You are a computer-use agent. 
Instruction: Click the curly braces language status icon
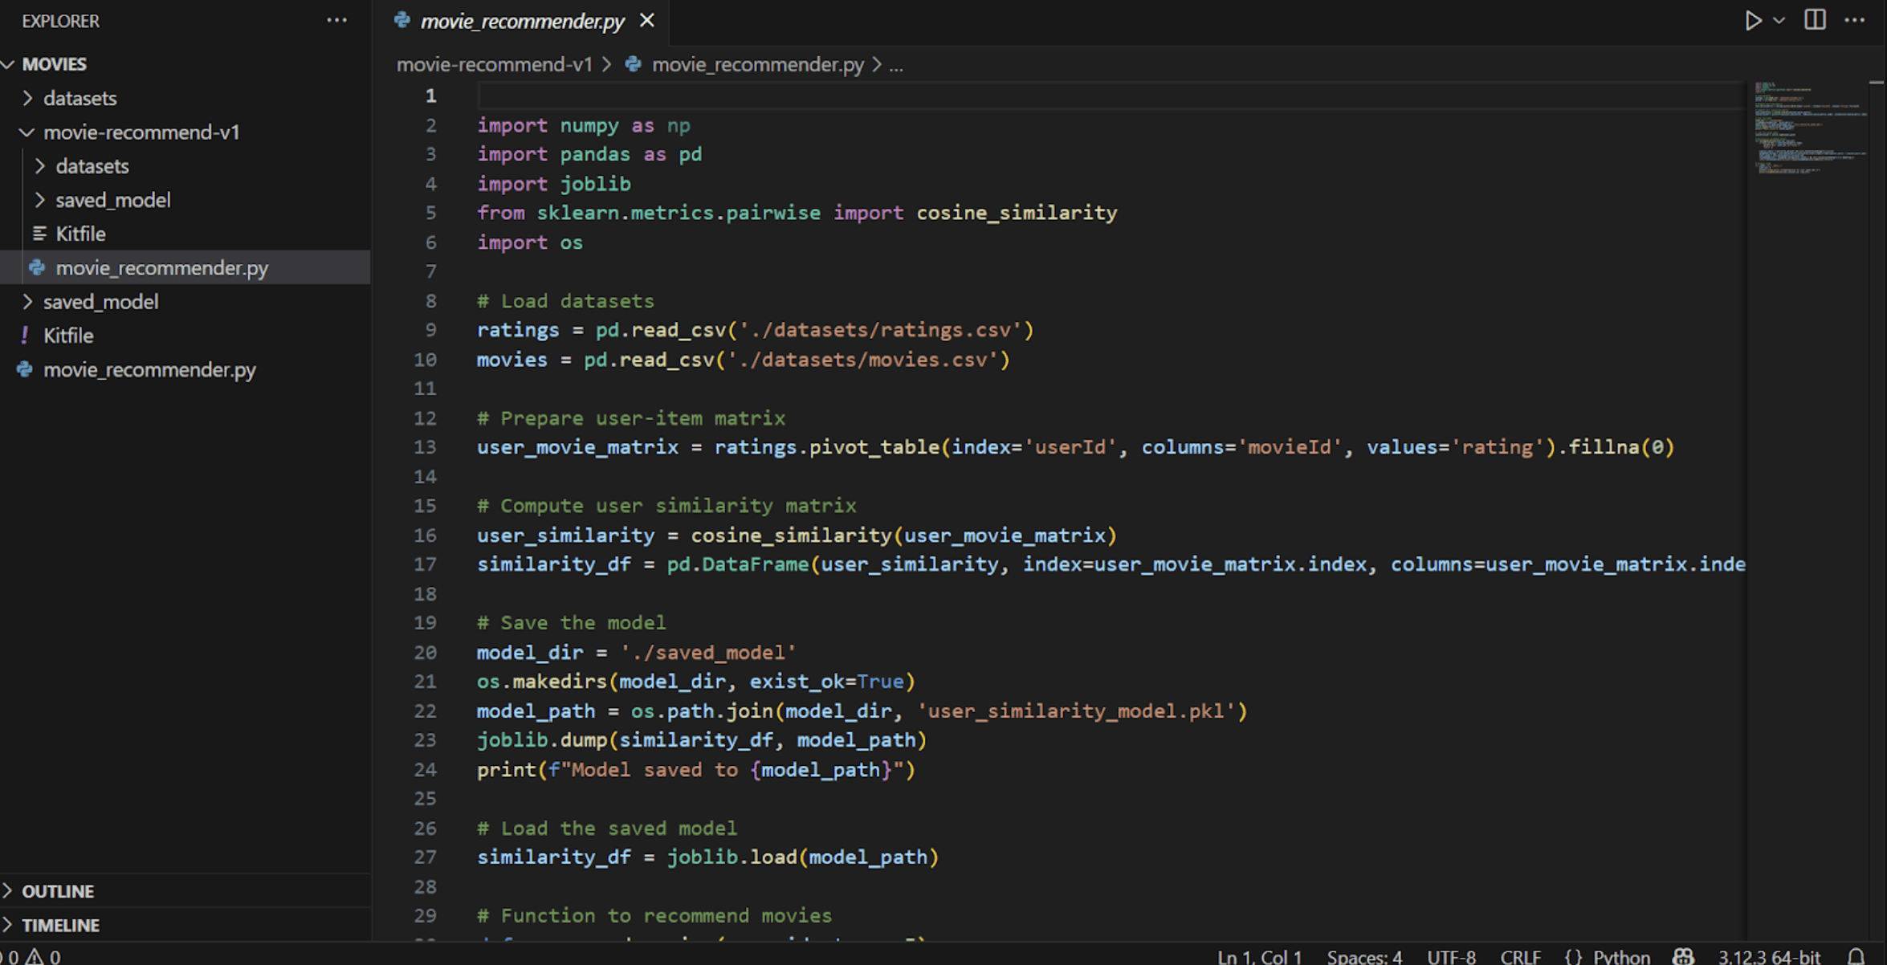[1573, 956]
